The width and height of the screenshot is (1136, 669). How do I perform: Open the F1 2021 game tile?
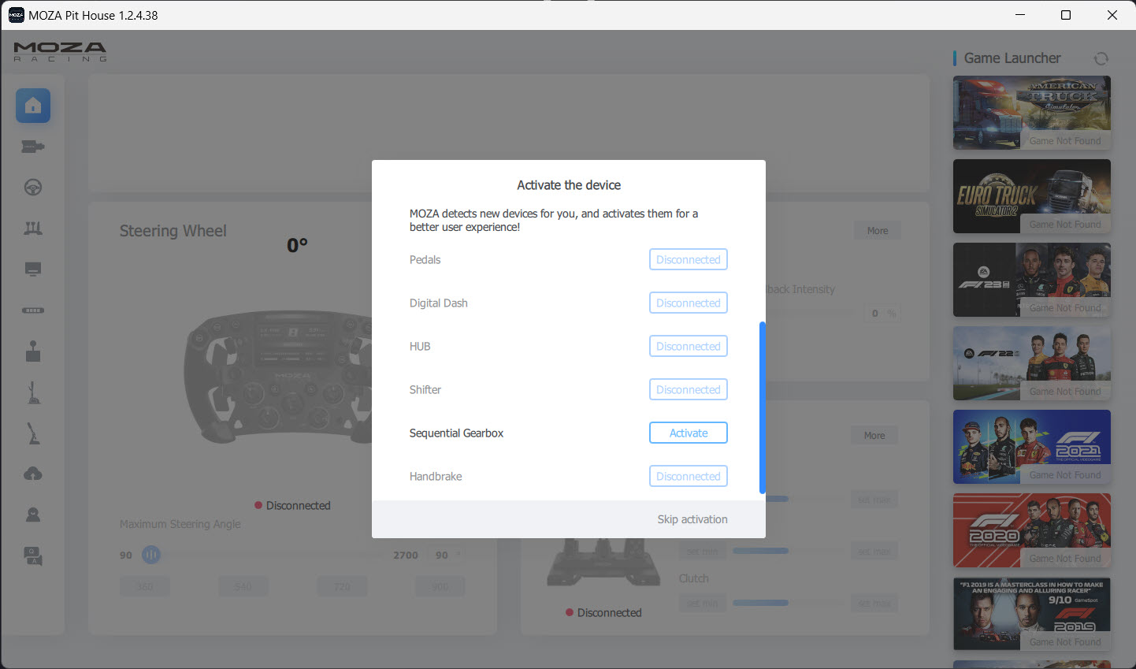(1031, 447)
